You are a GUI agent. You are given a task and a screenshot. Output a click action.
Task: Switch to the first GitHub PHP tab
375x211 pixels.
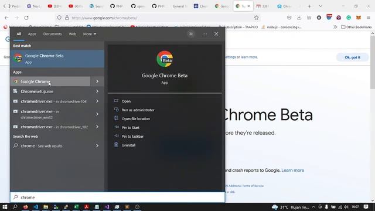[x=117, y=6]
